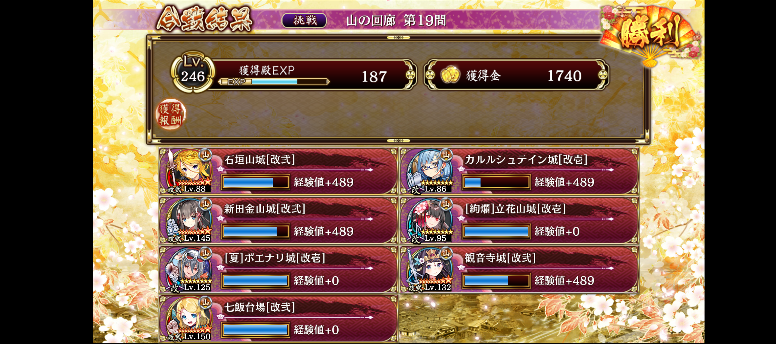Click the Lv.246 player level emblem

coord(192,72)
